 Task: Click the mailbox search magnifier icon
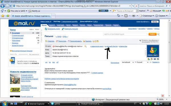[x=158, y=34]
